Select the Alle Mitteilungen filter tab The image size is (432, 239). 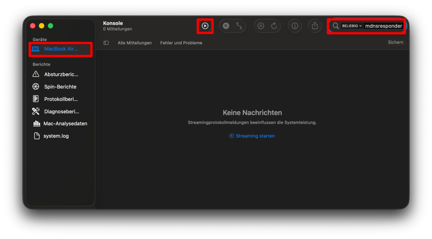(135, 43)
